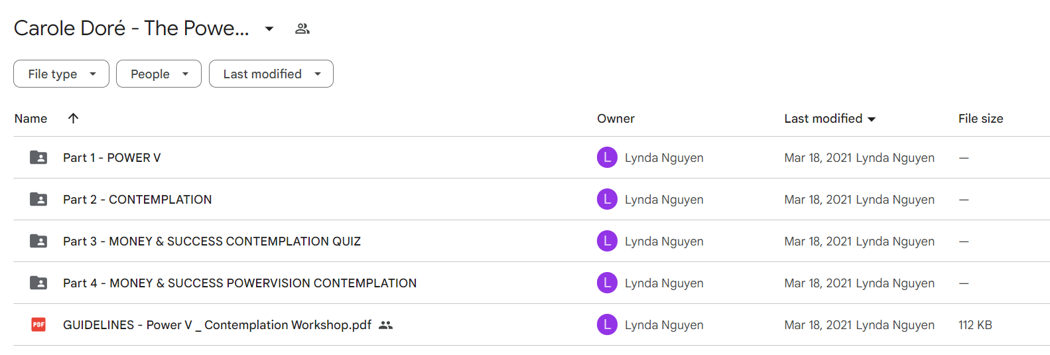The width and height of the screenshot is (1050, 355).
Task: Click the Part 2 - CONTEMPLATION folder icon
Action: tap(38, 199)
